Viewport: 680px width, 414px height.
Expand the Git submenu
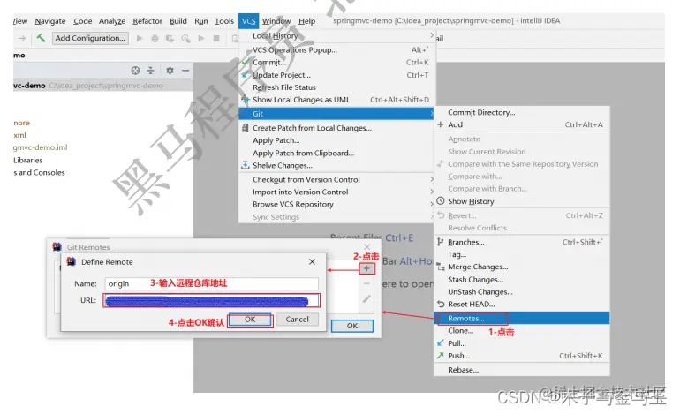coord(337,114)
